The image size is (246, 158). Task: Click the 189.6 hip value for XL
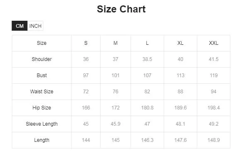[180, 108]
